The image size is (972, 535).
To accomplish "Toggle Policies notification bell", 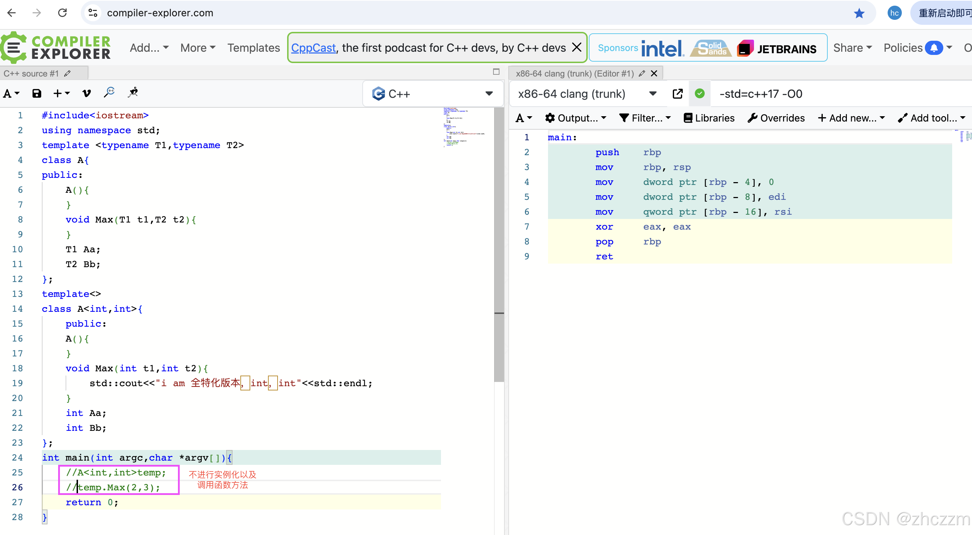I will pyautogui.click(x=934, y=48).
